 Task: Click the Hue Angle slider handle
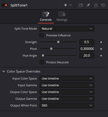click(x=43, y=56)
